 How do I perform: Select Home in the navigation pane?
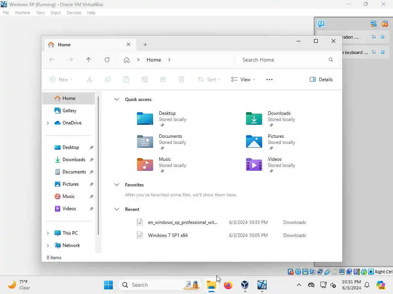tap(68, 98)
